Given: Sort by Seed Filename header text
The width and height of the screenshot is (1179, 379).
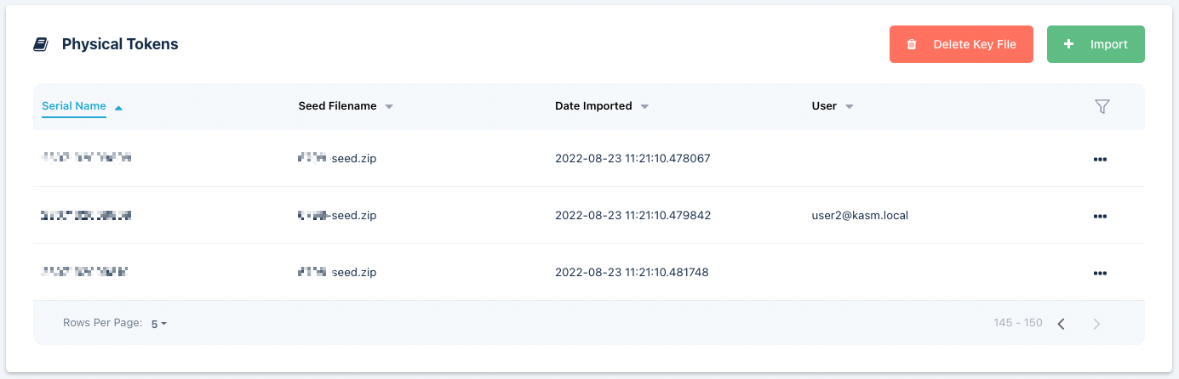Looking at the screenshot, I should pos(337,106).
